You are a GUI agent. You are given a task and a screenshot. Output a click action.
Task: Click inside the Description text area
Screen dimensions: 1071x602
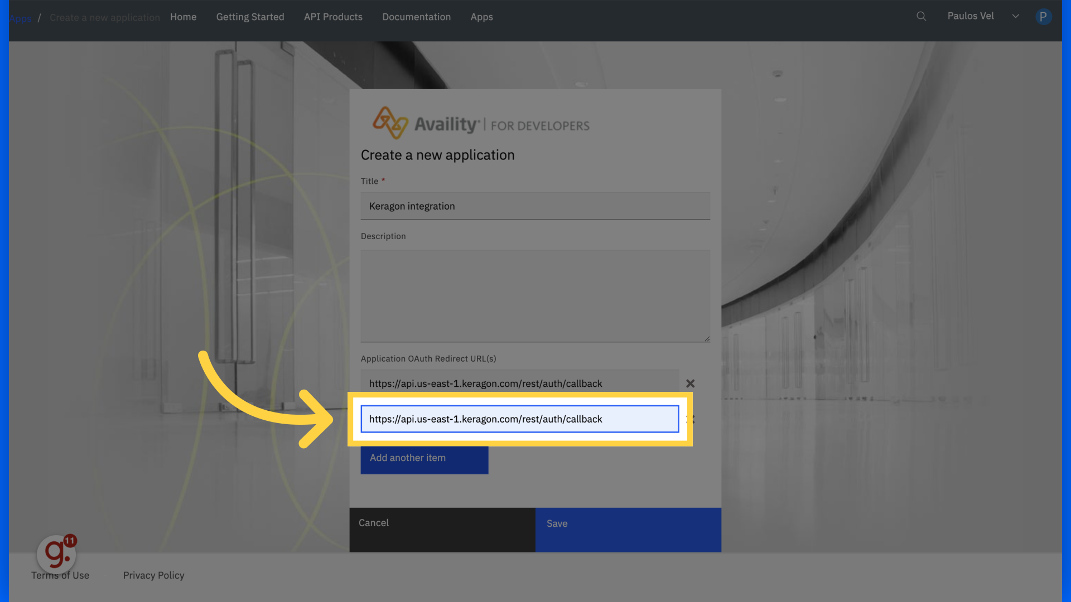pyautogui.click(x=535, y=295)
